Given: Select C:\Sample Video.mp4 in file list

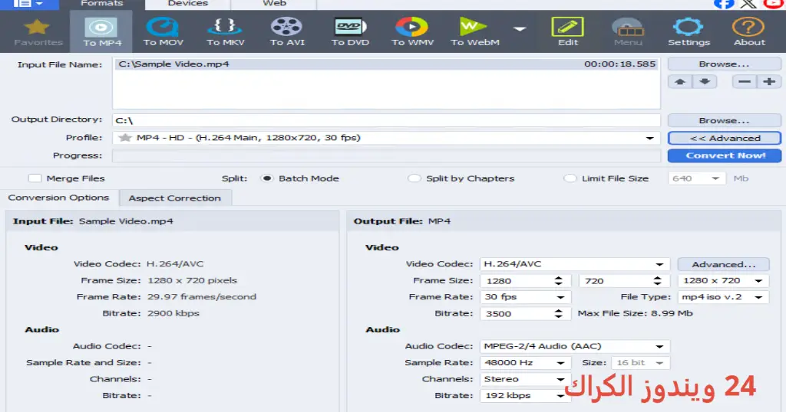Looking at the screenshot, I should point(386,64).
